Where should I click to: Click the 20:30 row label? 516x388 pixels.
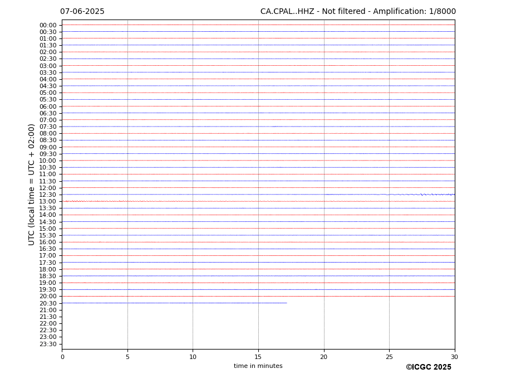coord(48,303)
